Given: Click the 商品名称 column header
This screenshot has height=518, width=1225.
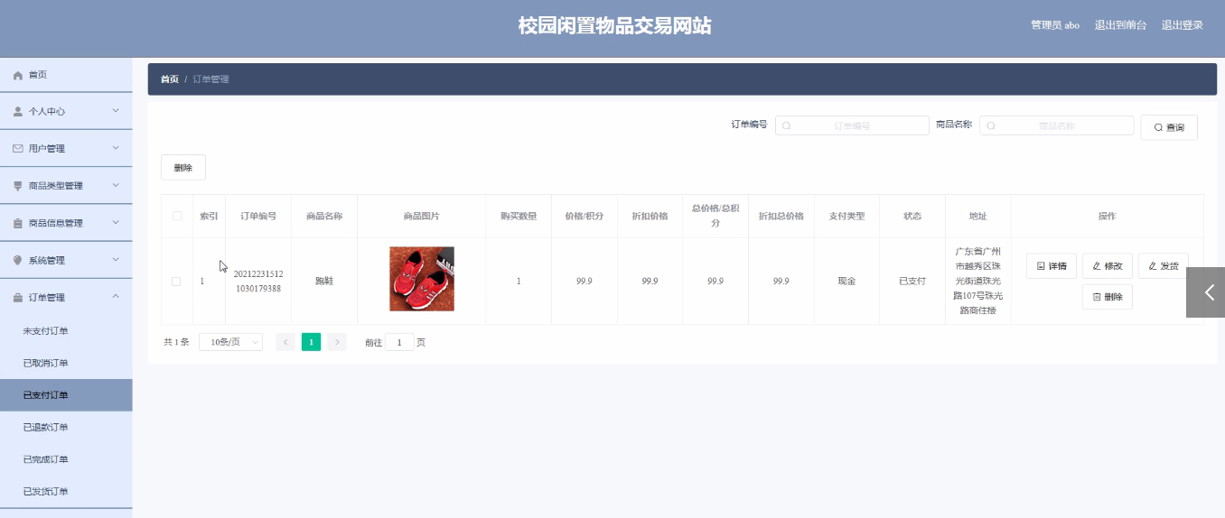Looking at the screenshot, I should 324,217.
